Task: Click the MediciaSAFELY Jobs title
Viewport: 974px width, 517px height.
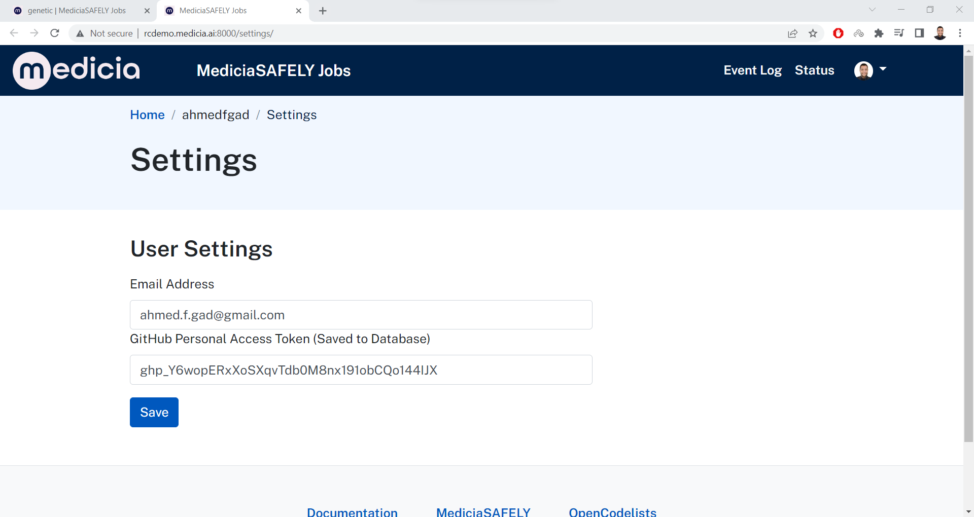Action: pyautogui.click(x=273, y=70)
